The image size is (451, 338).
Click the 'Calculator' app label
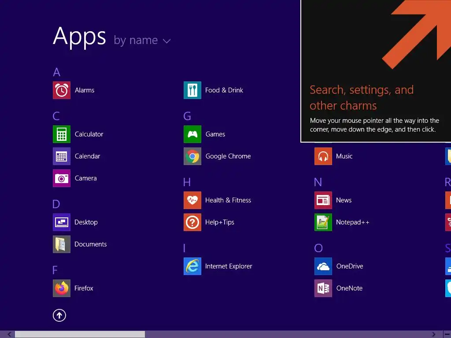tap(89, 134)
